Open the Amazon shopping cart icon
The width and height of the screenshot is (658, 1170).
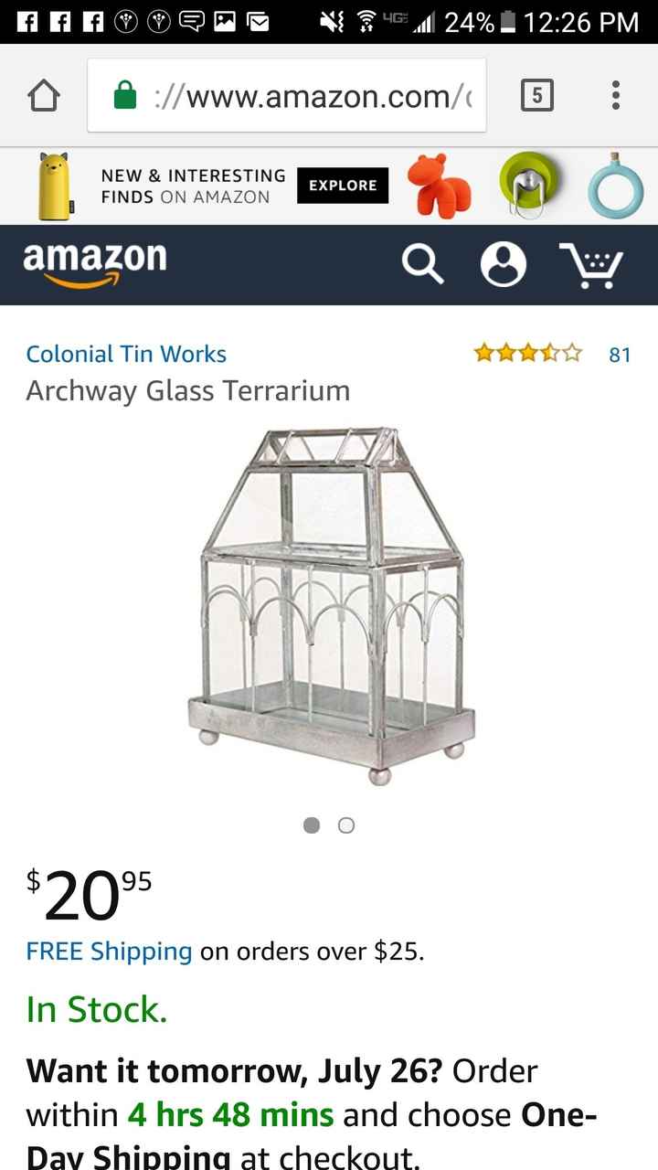(590, 266)
